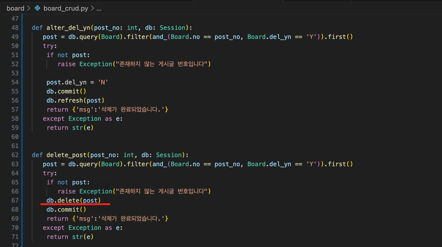This screenshot has width=442, height=247.
Task: Click the db.query statement on line 63
Action: [x=198, y=164]
